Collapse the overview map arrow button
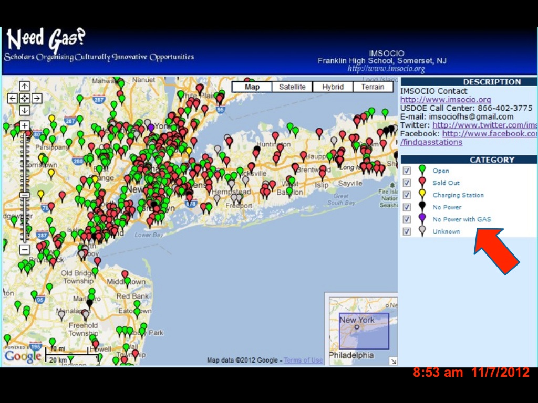538x403 pixels. point(394,361)
